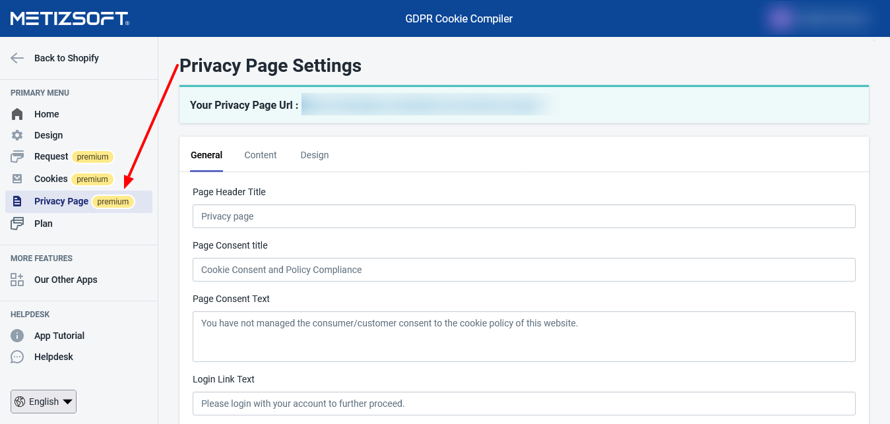Viewport: 890px width, 424px height.
Task: Open the English language dropdown
Action: [x=44, y=402]
